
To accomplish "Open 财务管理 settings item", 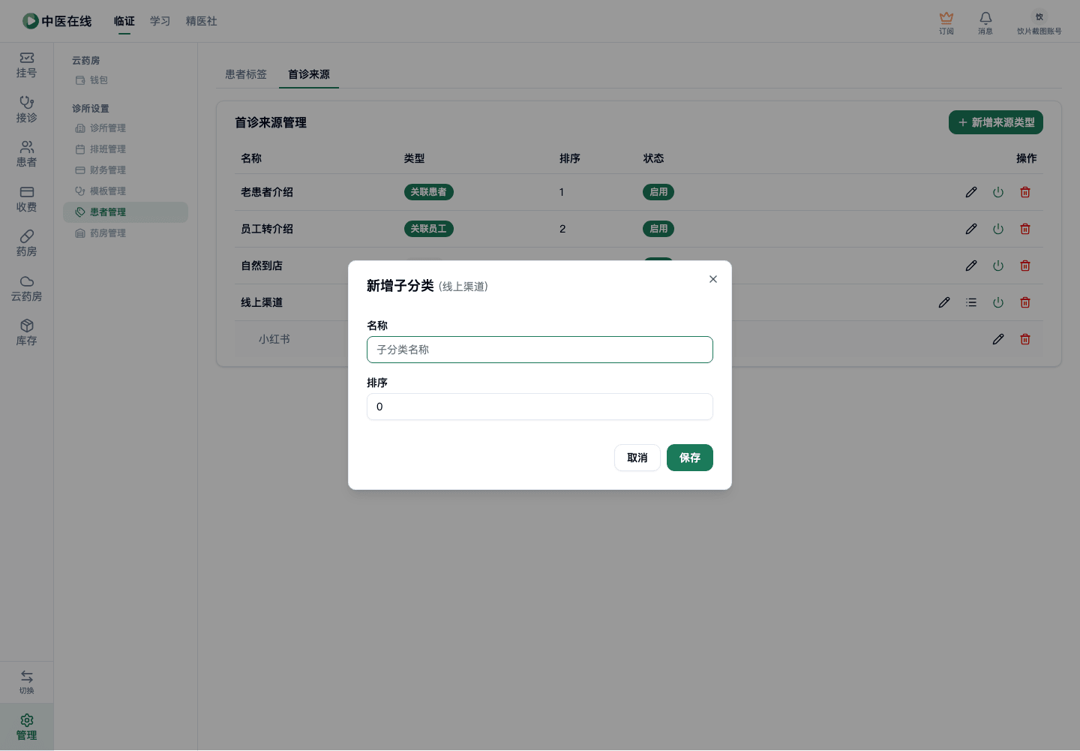I will point(100,170).
